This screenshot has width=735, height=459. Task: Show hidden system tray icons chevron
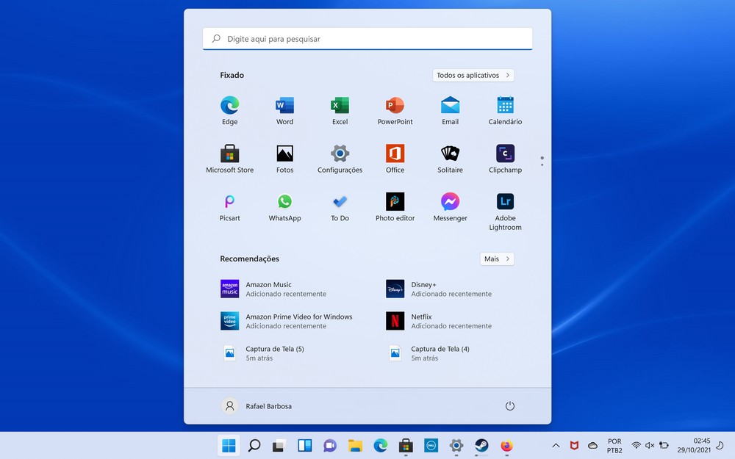click(556, 445)
